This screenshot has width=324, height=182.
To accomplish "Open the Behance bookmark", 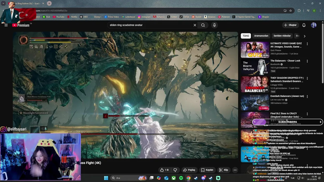I will click(159, 17).
